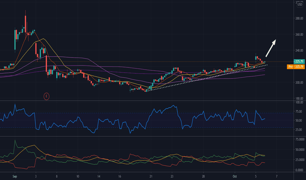
Task: Click the 14 date label on time axis
Action: tap(99, 176)
